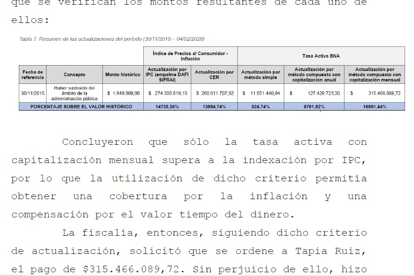Click the word 'Concluyeron' in the paragraph
This screenshot has height=276, width=414.
97,142
